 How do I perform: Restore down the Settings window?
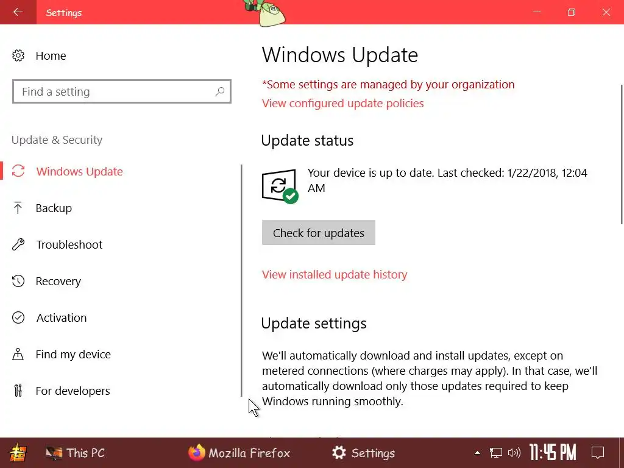point(572,12)
